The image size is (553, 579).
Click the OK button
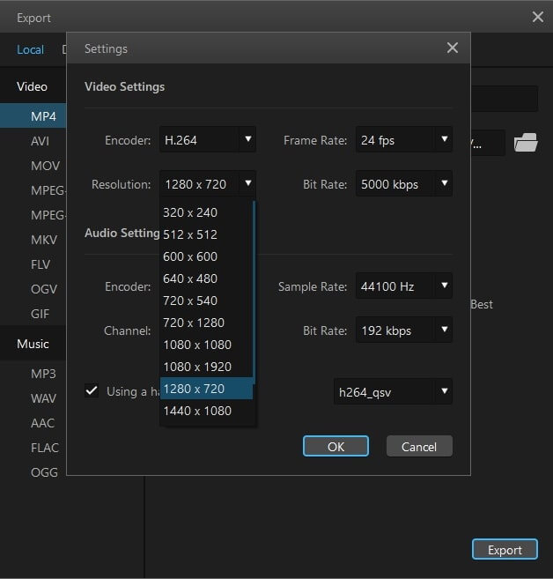pyautogui.click(x=335, y=446)
